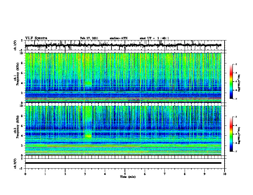253x195 pixels.
Task: Click the "Time (min)" axis title
Action: click(128, 177)
